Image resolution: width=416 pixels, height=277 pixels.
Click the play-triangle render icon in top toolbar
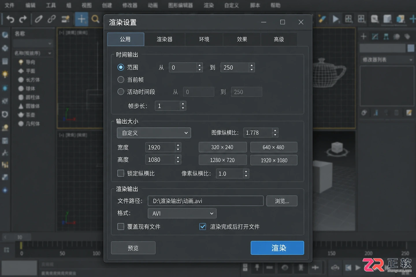(x=335, y=19)
